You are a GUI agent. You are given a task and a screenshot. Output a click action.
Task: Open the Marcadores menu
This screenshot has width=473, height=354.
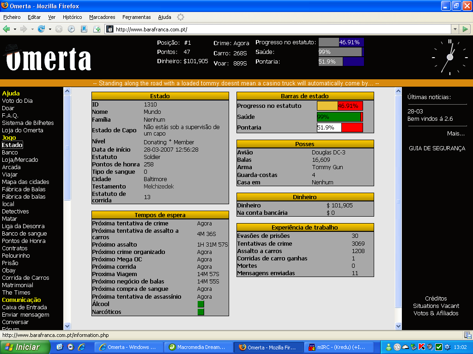pos(102,17)
